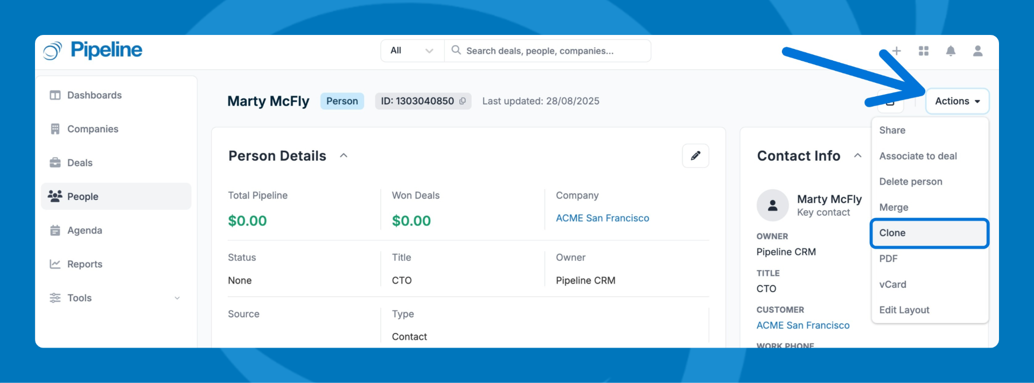This screenshot has width=1034, height=383.
Task: Open ACME San Francisco customer link
Action: 803,325
